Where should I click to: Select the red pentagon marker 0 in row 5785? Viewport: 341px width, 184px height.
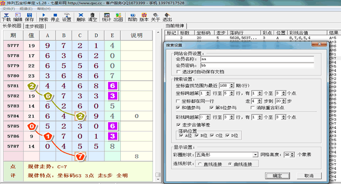(x=32, y=126)
